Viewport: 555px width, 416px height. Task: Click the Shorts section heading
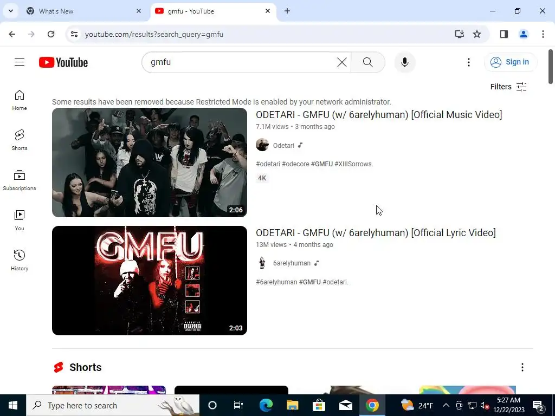pyautogui.click(x=85, y=367)
